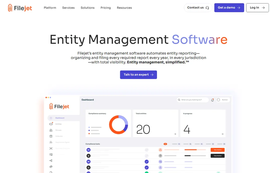Click the gray clock status icon
Image resolution: width=277 pixels, height=173 pixels.
click(x=160, y=156)
